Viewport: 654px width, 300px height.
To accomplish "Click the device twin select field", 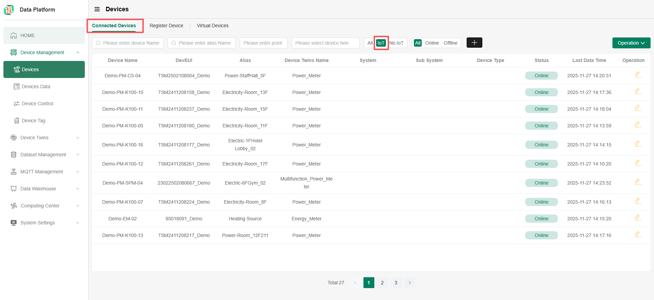I will click(325, 43).
